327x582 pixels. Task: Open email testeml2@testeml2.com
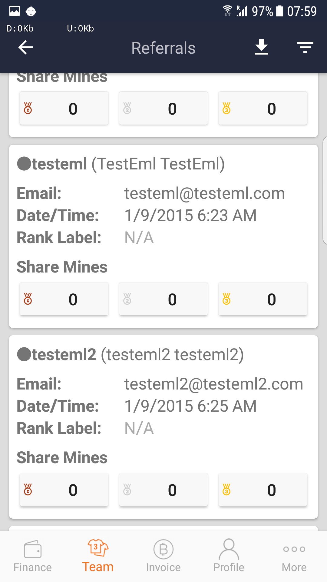coord(214,384)
